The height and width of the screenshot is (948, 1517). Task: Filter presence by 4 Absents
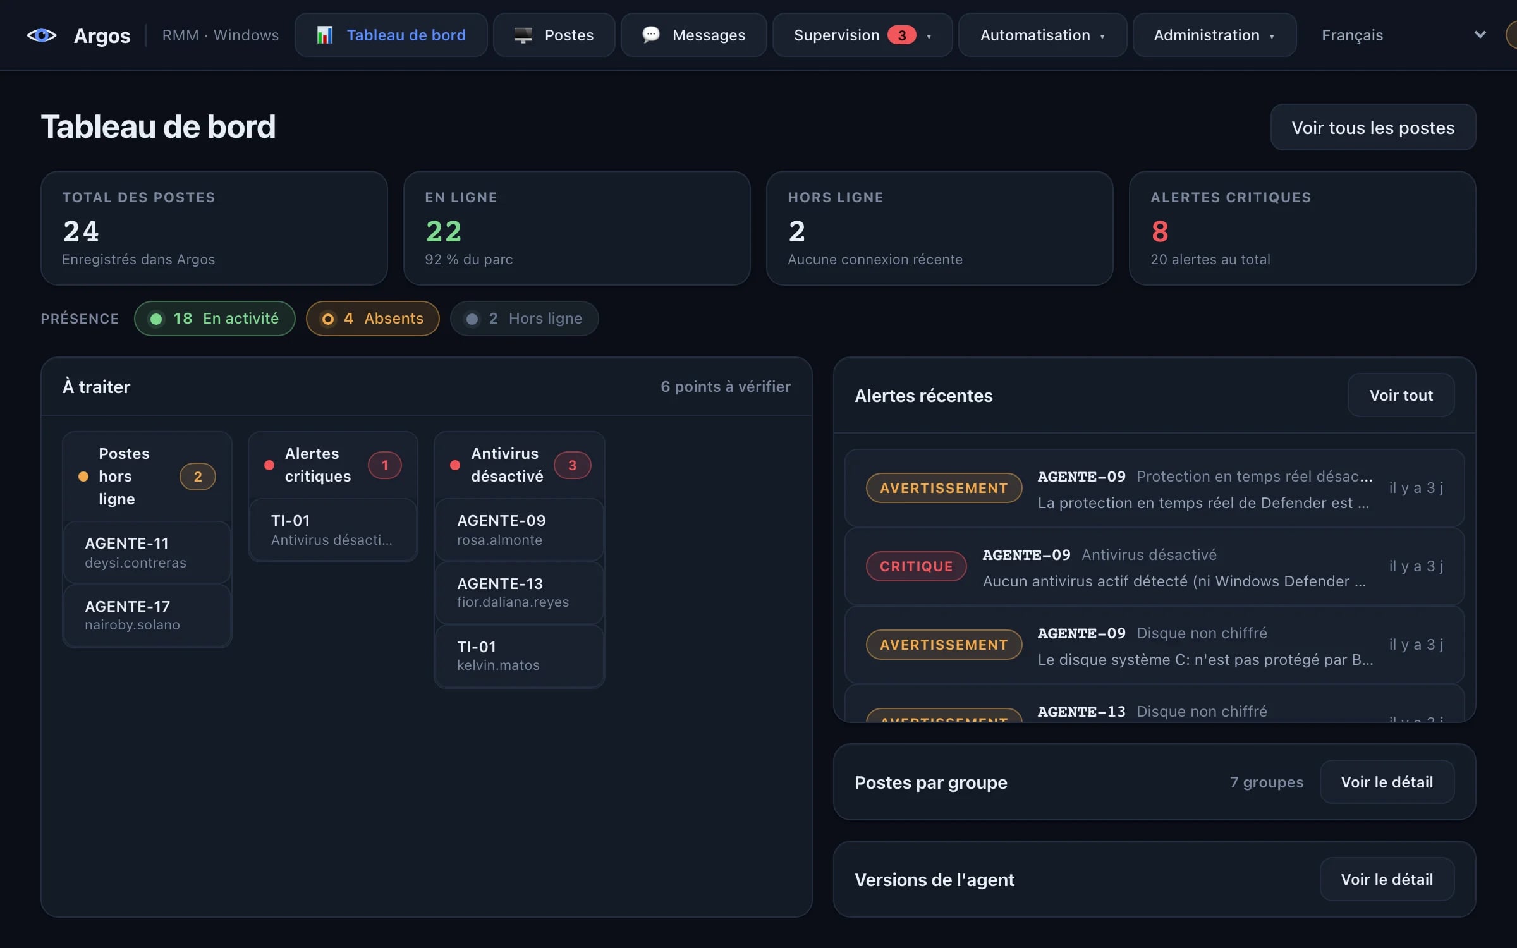point(372,319)
